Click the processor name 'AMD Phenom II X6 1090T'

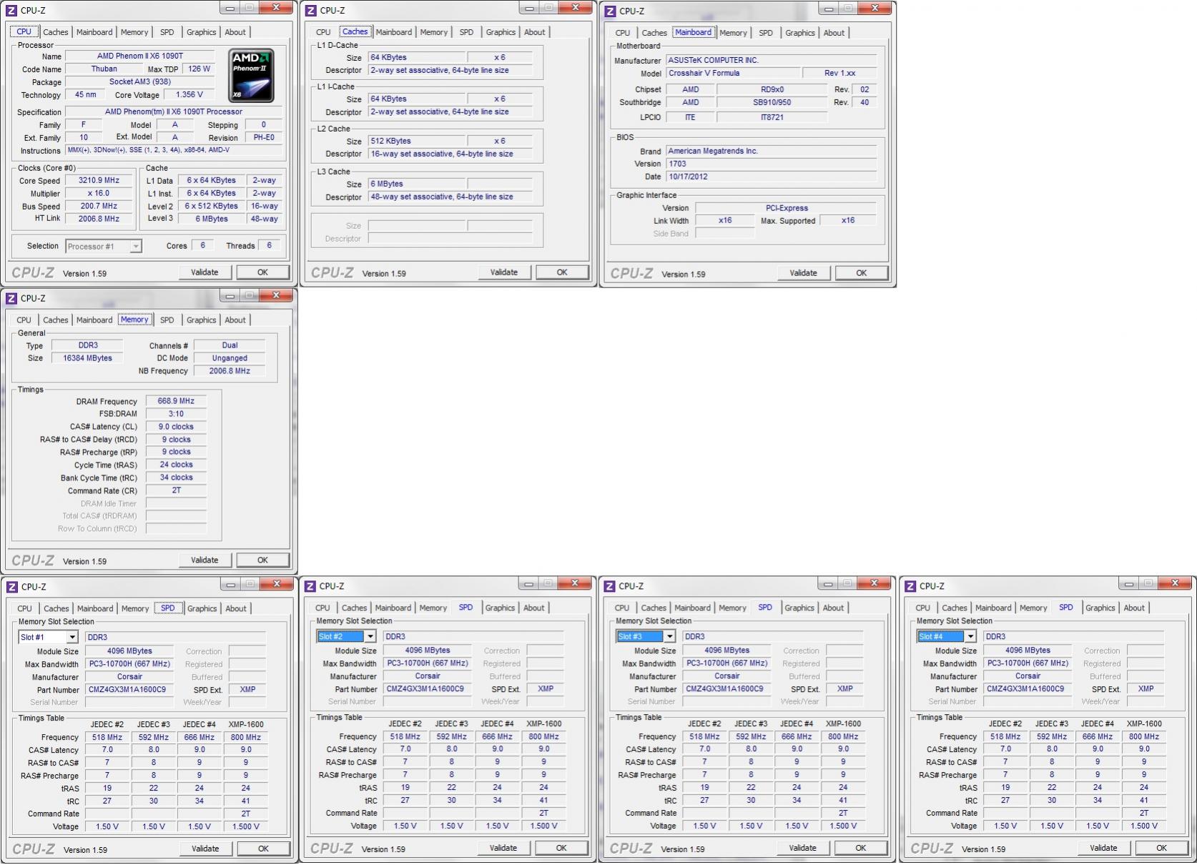pyautogui.click(x=140, y=56)
